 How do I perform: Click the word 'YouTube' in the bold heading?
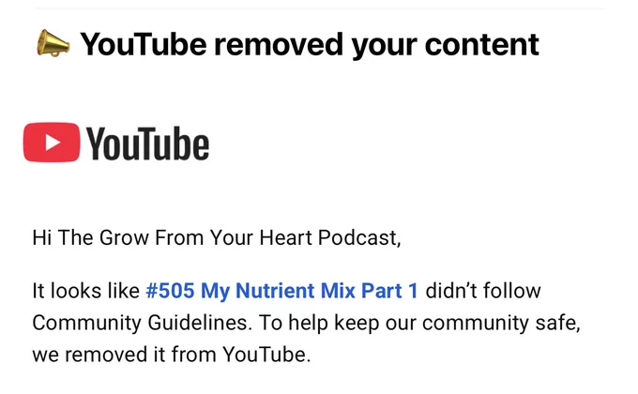pos(144,44)
